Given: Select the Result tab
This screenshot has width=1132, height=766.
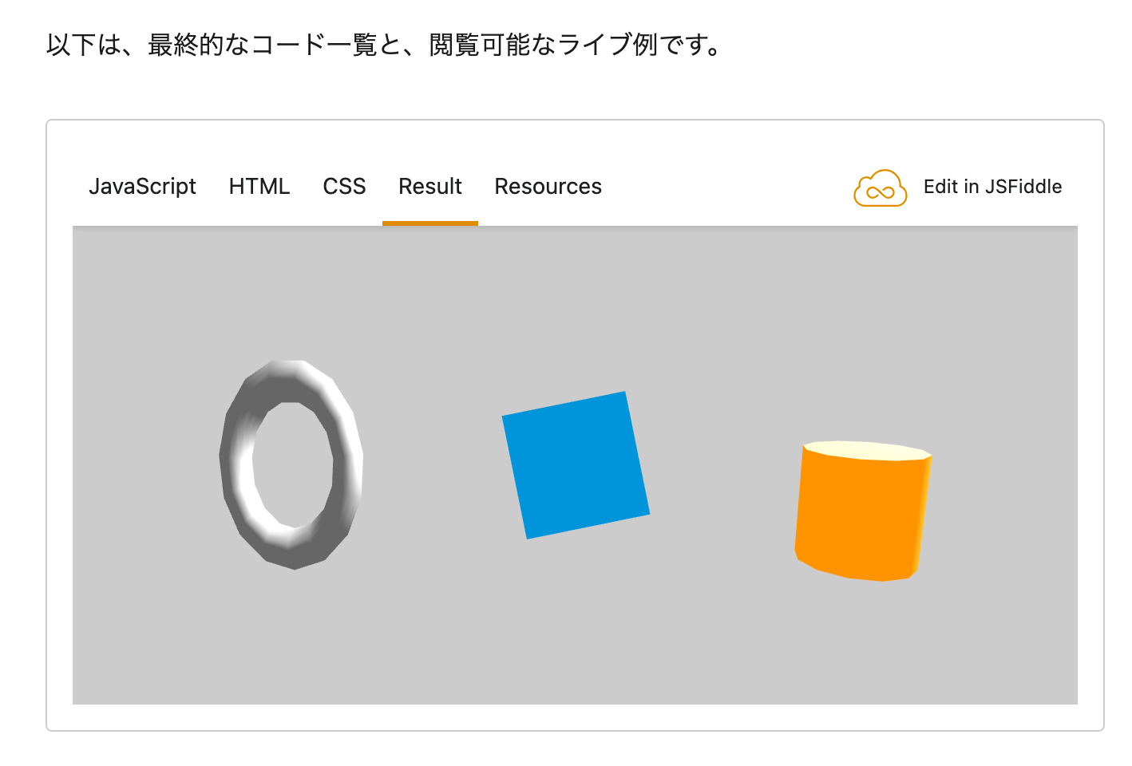Looking at the screenshot, I should 430,187.
